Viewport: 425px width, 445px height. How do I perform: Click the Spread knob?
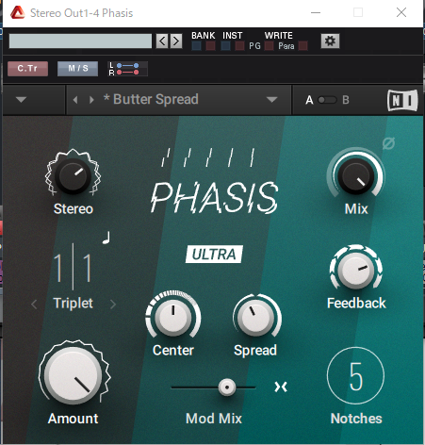click(255, 317)
